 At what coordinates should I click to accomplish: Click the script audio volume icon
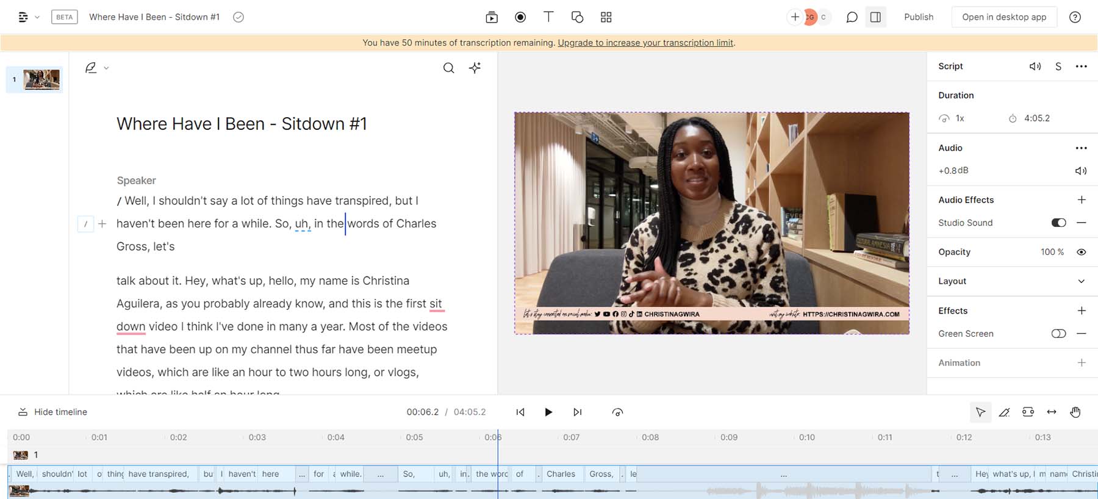(x=1035, y=66)
